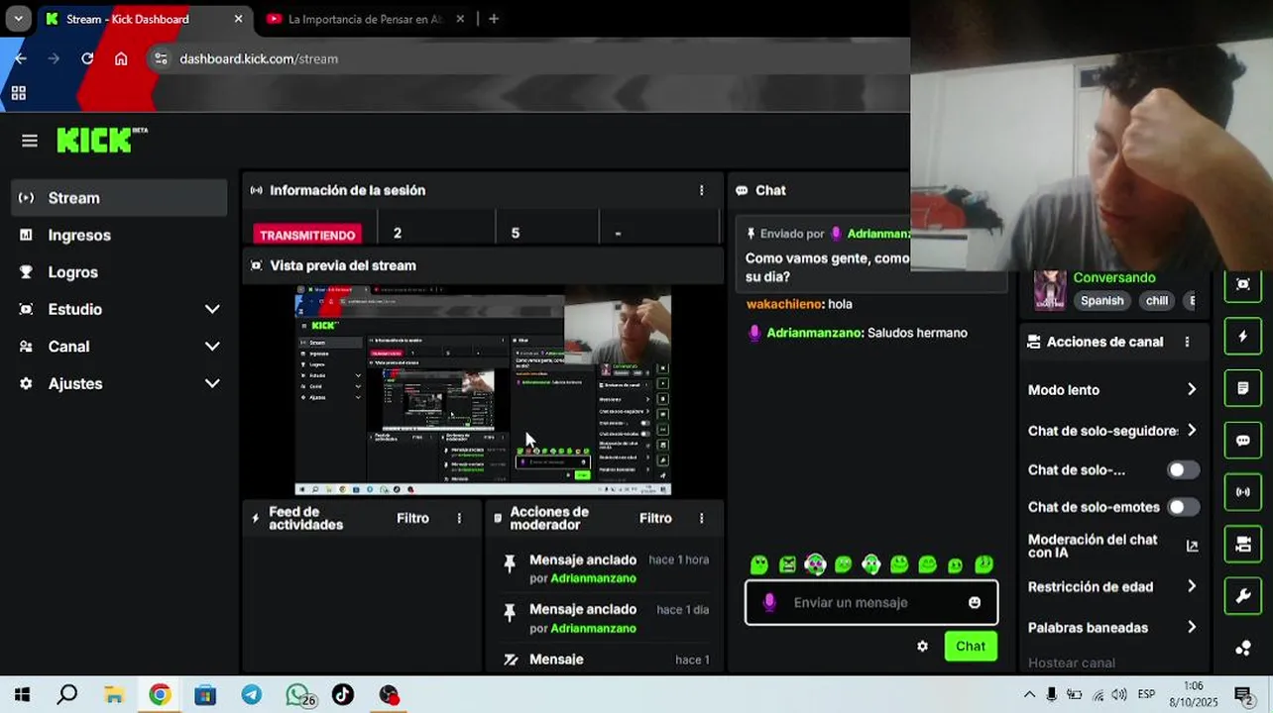Click the lightning bolt icon in the right toolbar

(1243, 337)
